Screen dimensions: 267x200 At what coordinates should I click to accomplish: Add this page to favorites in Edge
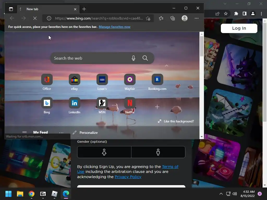pos(148,18)
